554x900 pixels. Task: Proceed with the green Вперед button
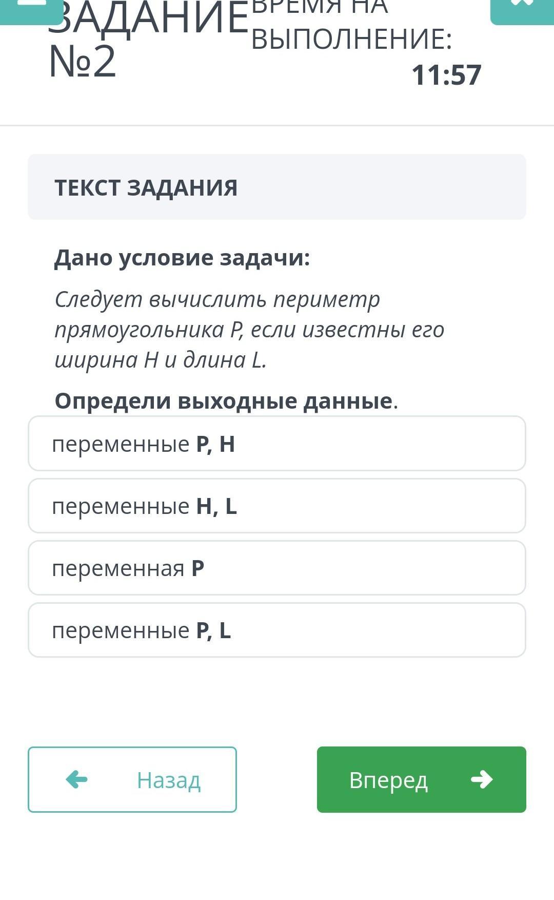[421, 779]
